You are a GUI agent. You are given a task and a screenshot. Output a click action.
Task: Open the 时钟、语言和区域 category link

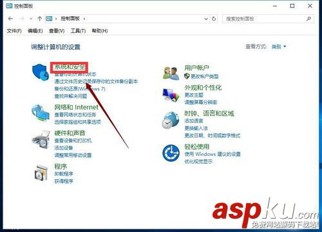209,113
